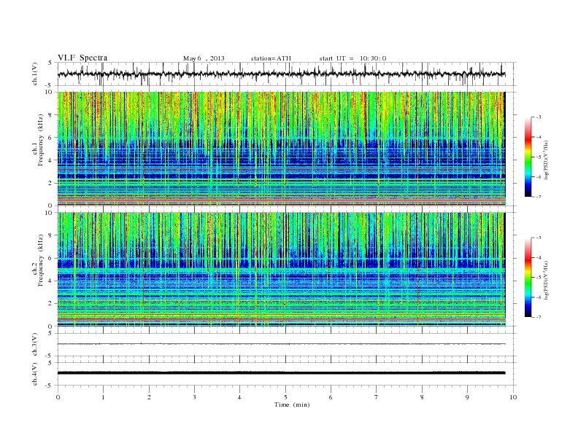
Task: Click time axis tick label "7"
Action: tap(376, 397)
